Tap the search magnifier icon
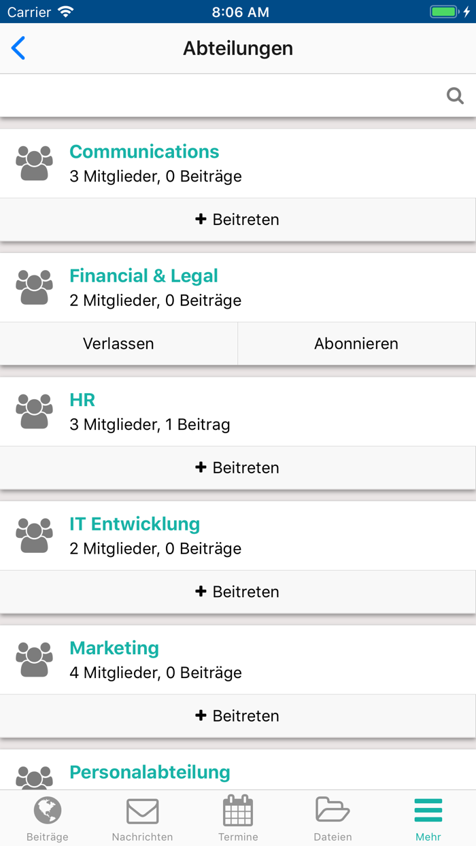Image resolution: width=476 pixels, height=846 pixels. click(455, 96)
